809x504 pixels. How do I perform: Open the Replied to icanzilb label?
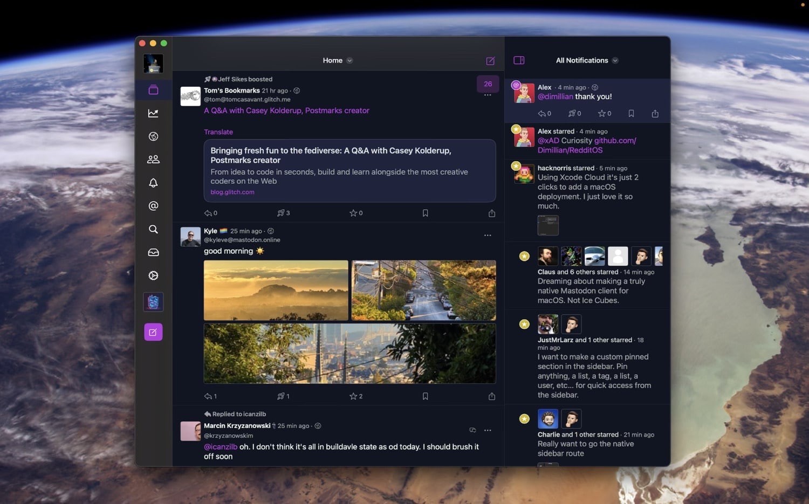click(x=235, y=414)
